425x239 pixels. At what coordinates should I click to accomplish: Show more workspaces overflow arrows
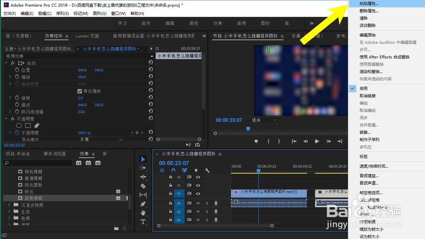point(312,23)
